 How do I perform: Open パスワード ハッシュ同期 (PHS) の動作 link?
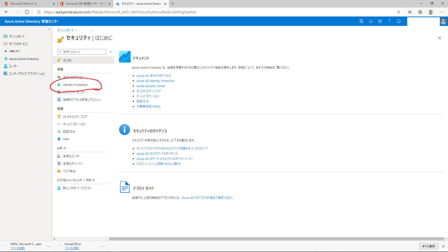pyautogui.click(x=158, y=164)
